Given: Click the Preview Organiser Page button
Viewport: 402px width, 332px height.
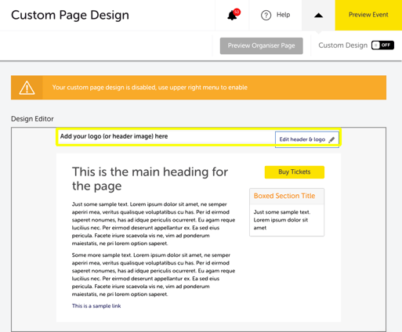Looking at the screenshot, I should pyautogui.click(x=262, y=45).
